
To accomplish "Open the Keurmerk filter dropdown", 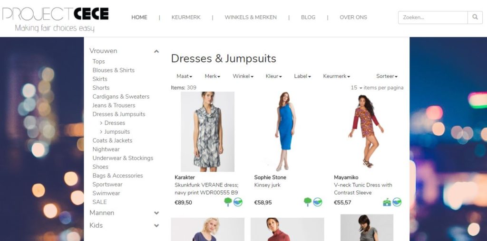I will [x=336, y=76].
